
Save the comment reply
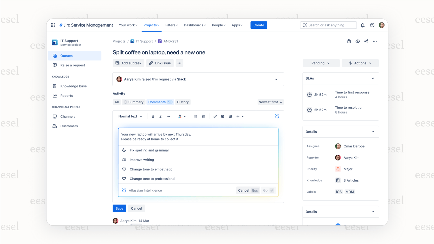[x=119, y=208]
